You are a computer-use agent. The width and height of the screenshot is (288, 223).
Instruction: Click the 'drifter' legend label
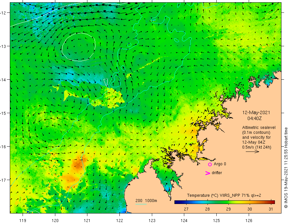click(x=217, y=173)
